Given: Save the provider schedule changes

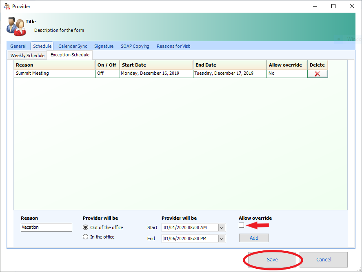Looking at the screenshot, I should click(272, 259).
